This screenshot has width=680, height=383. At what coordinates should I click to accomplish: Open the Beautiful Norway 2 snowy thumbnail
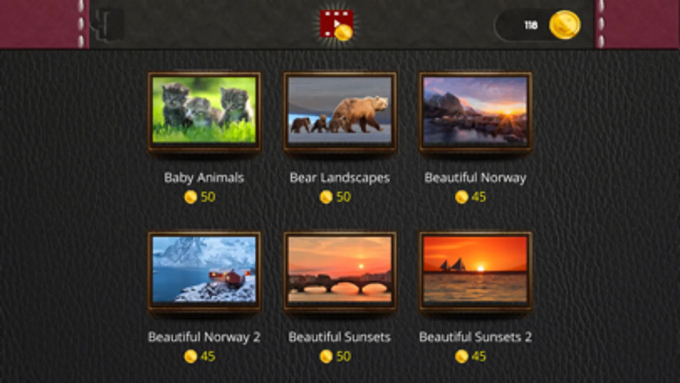205,272
